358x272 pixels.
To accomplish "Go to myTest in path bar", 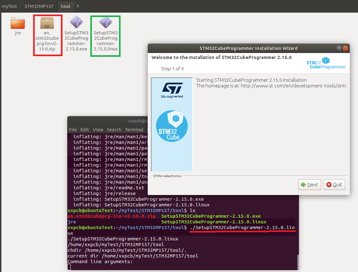I will click(x=9, y=6).
